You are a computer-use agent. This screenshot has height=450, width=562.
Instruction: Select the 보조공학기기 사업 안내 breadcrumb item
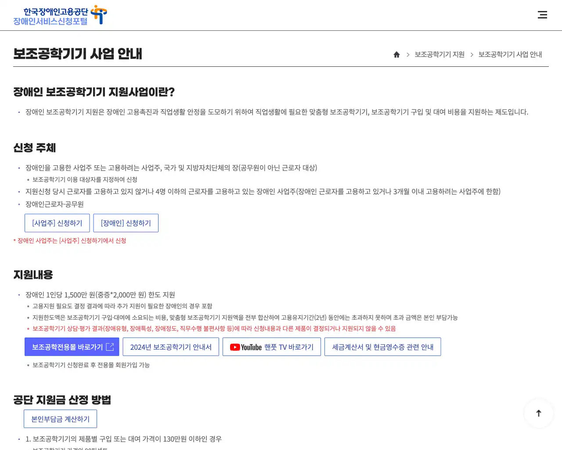coord(510,54)
